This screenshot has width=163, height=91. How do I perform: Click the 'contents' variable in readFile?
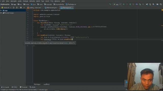pyautogui.click(x=47, y=39)
